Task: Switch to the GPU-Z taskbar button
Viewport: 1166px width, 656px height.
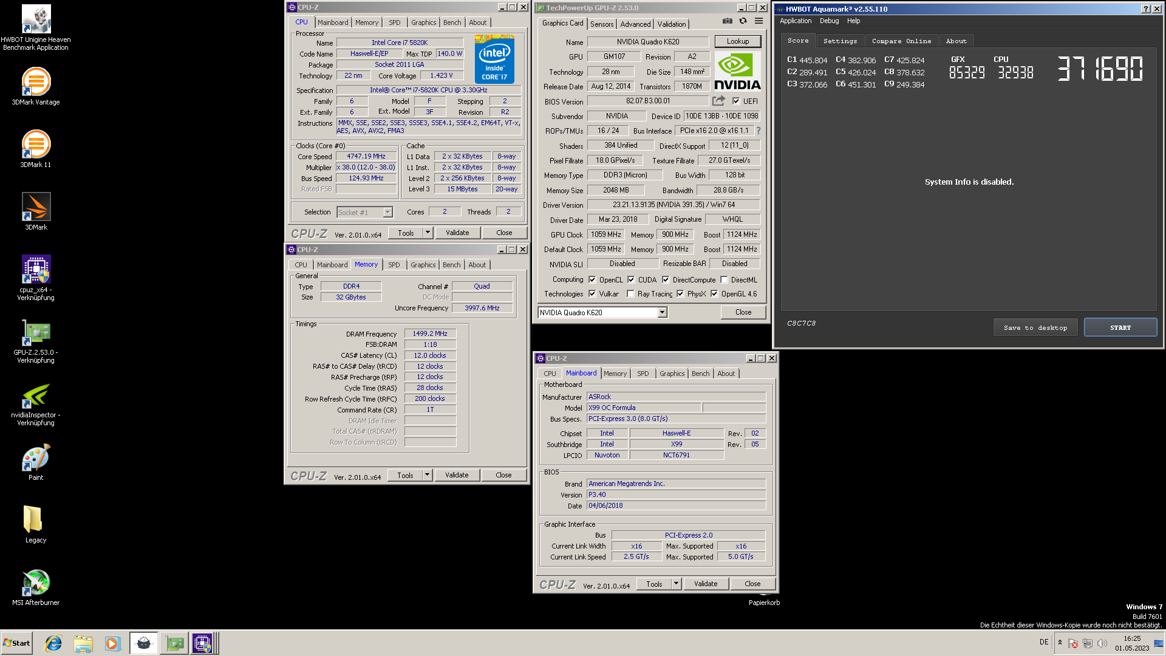Action: point(174,643)
